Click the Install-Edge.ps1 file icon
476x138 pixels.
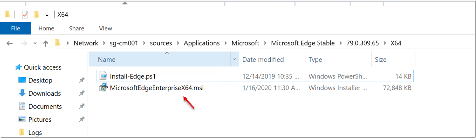(104, 77)
